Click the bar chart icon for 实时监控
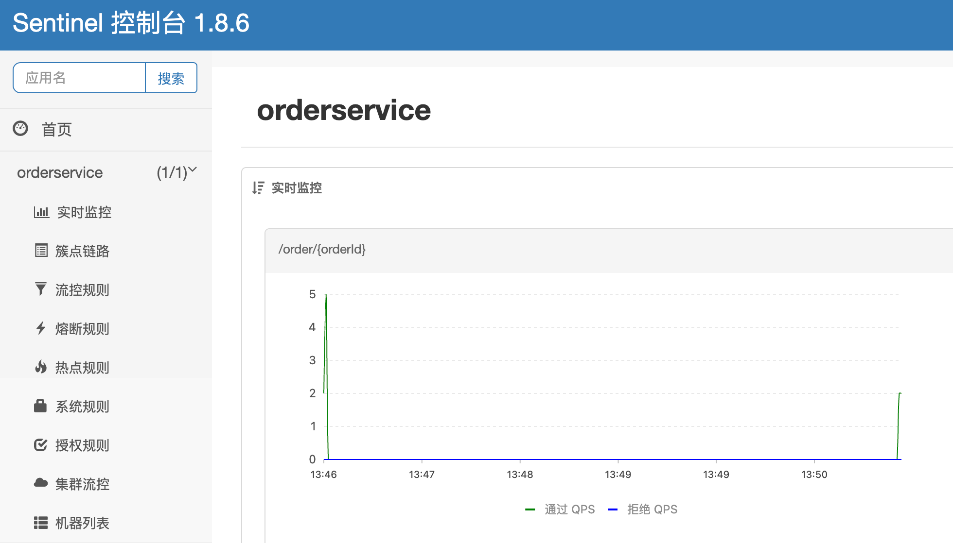The width and height of the screenshot is (953, 543). (41, 212)
